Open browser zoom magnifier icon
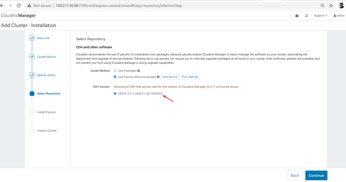 pos(323,6)
